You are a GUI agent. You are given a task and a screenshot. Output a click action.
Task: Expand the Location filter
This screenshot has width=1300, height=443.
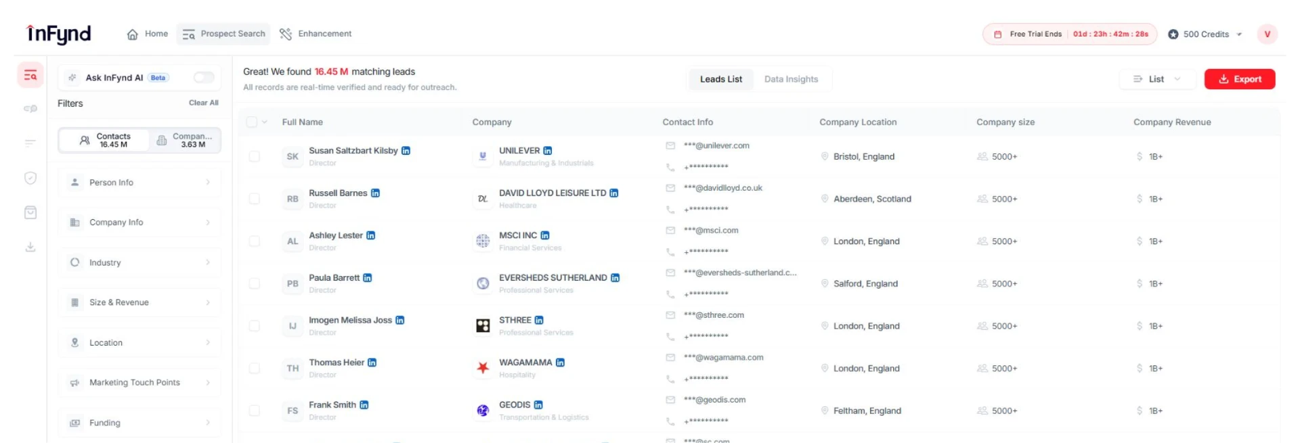click(139, 343)
